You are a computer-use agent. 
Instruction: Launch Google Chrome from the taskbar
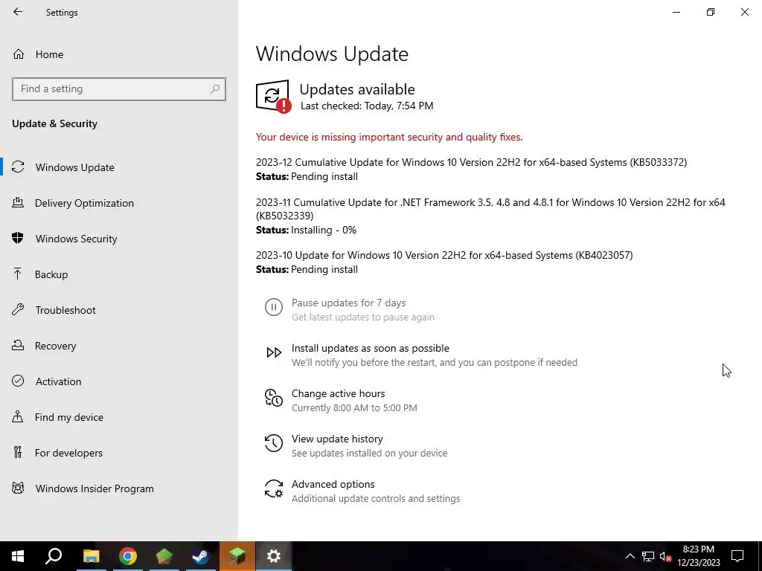[x=127, y=556]
